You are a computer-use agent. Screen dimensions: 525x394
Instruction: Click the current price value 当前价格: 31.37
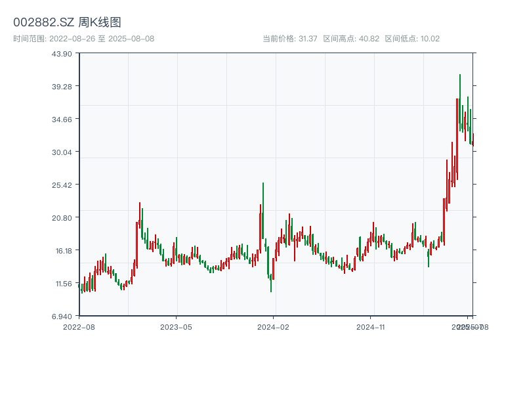[290, 39]
